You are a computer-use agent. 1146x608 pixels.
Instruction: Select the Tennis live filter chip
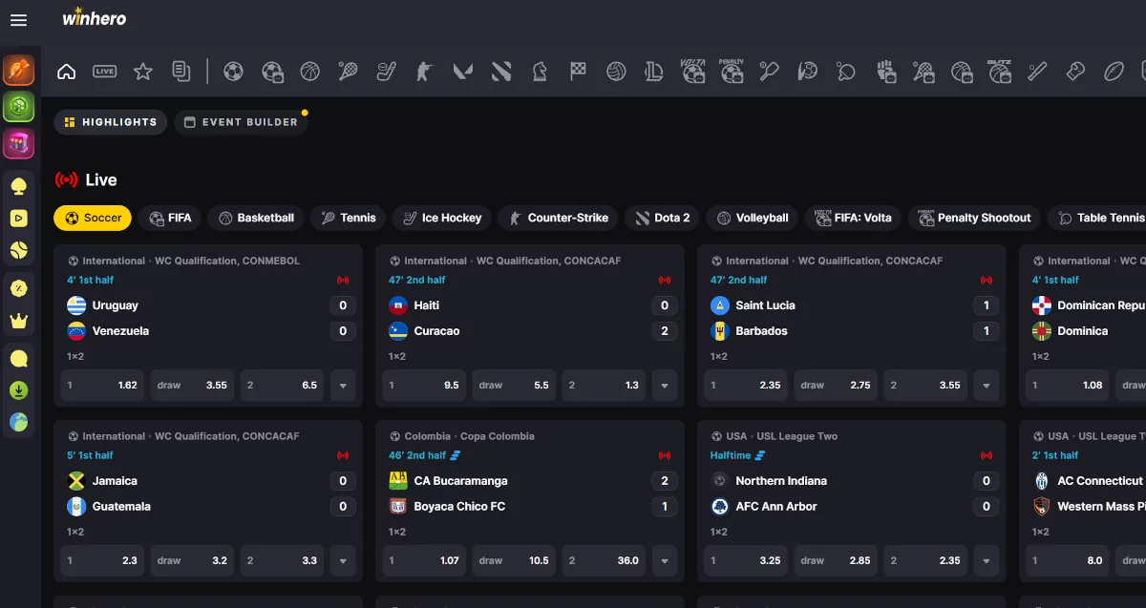point(349,218)
